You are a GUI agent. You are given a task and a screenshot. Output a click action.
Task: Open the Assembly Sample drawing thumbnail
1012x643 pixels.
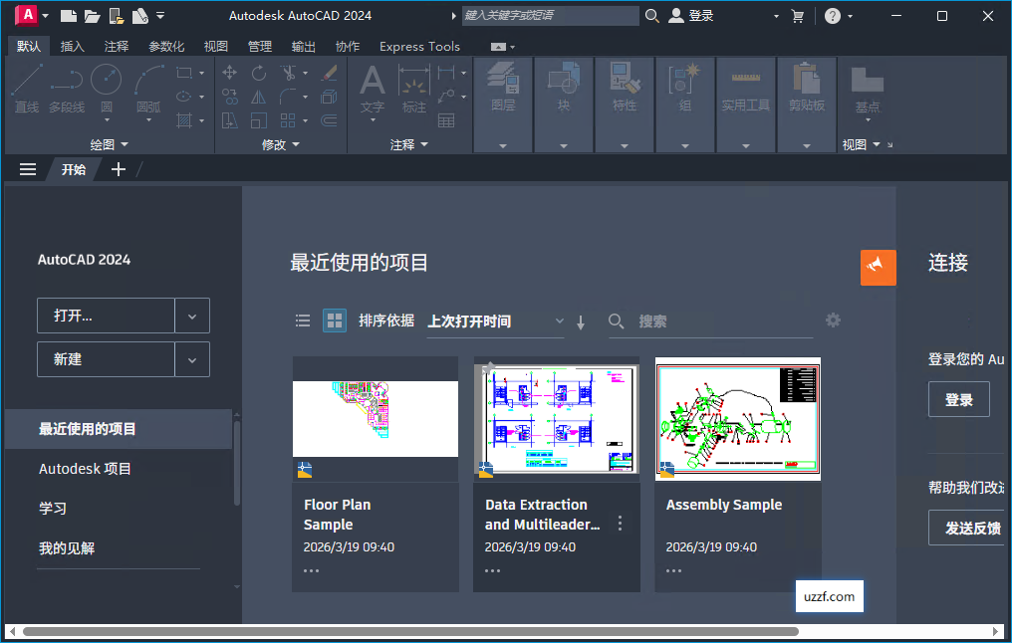737,419
